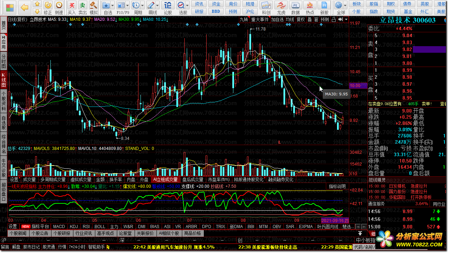Click the X10 volume scale label
Viewport: 449px width, 253px height.
[x=353, y=174]
